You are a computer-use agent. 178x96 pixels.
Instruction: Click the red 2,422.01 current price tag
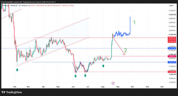coord(172,38)
